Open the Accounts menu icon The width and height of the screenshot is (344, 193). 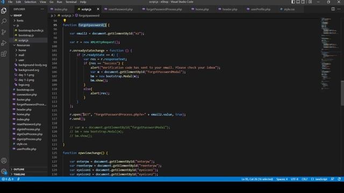coord(4,161)
